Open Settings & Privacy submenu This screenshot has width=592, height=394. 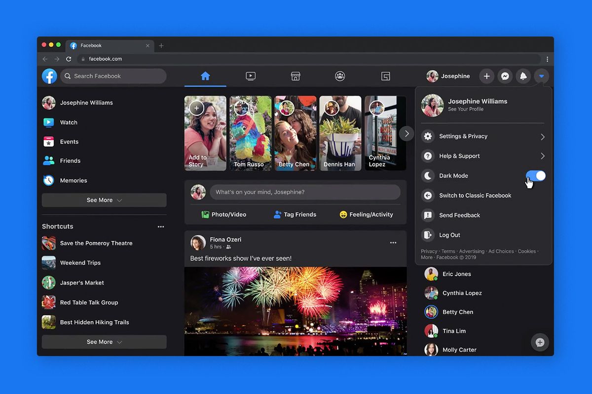coord(463,136)
